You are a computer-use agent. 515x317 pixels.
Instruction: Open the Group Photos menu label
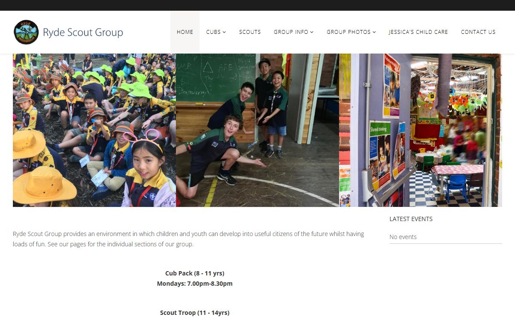(x=348, y=32)
